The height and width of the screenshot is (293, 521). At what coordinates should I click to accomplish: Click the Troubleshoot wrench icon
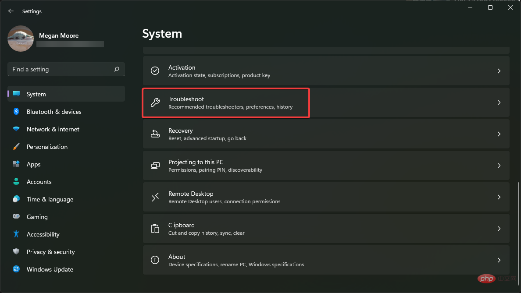click(x=155, y=102)
